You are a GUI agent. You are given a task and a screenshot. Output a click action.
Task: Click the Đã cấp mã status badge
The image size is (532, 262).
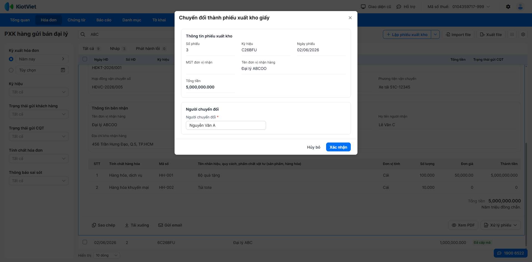(x=482, y=243)
